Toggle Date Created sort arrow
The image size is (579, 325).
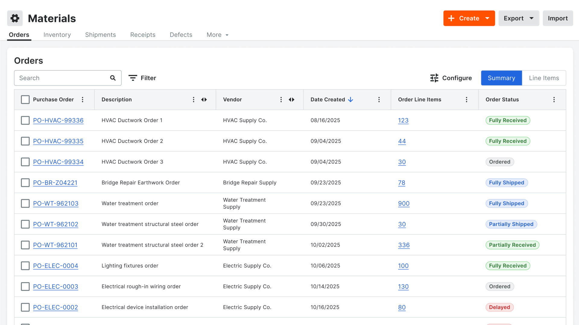click(350, 100)
